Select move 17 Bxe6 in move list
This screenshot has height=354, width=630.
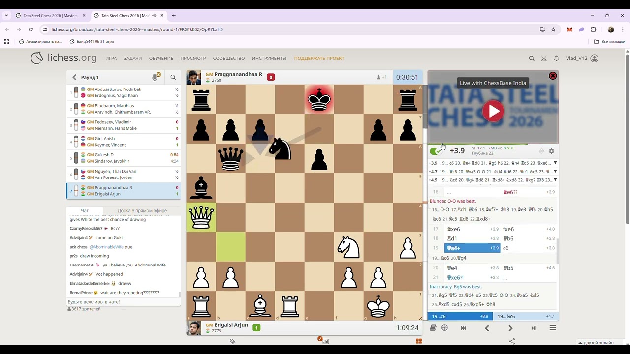click(x=472, y=229)
